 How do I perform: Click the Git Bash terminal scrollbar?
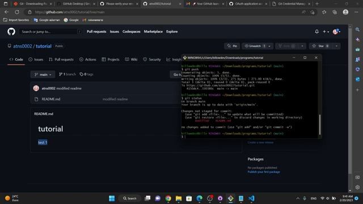(320, 125)
